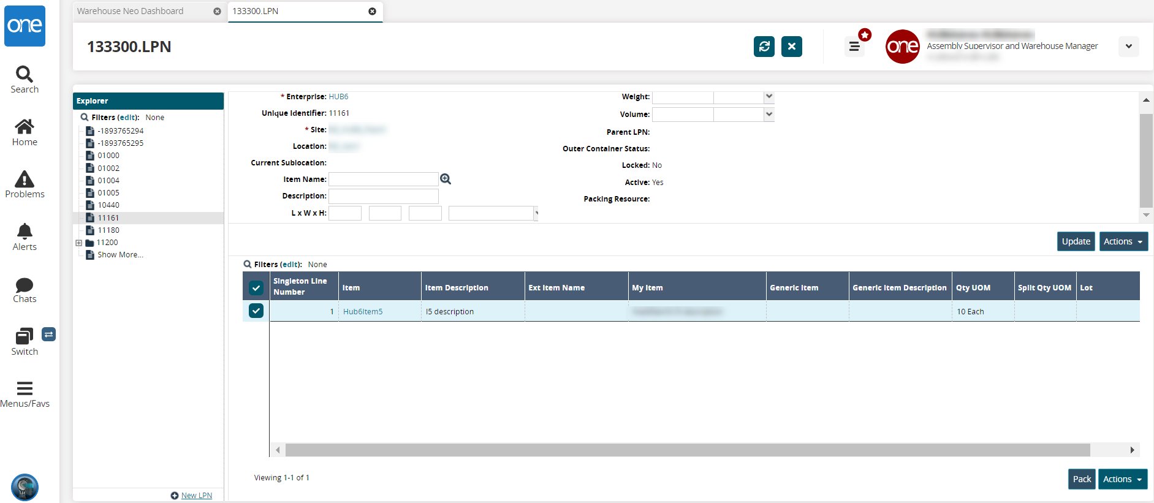Focus the Description input field
The image size is (1154, 503).
(384, 196)
